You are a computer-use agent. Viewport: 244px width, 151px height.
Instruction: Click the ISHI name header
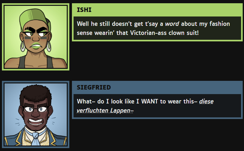click(x=84, y=10)
